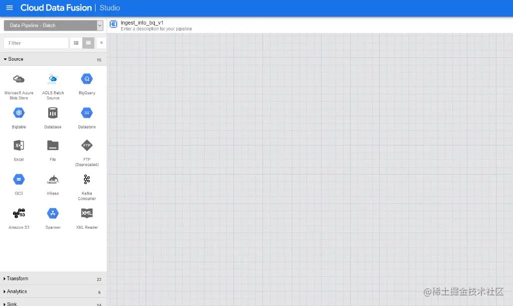This screenshot has height=306, width=513.
Task: Focus the plugin Filter input field
Action: coord(36,43)
